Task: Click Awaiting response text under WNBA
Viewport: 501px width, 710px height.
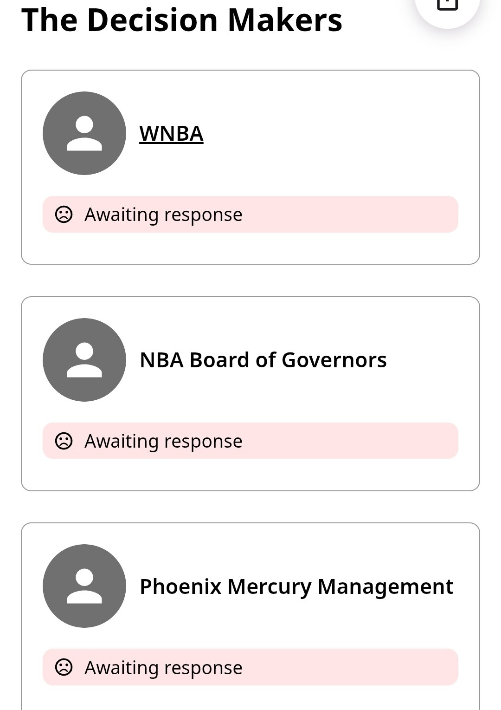Action: coord(163,215)
